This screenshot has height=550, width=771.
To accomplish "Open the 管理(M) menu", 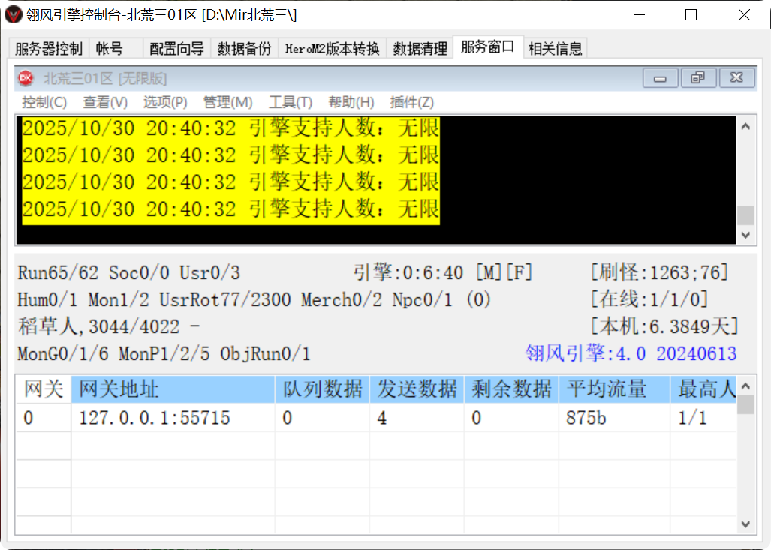I will (227, 102).
